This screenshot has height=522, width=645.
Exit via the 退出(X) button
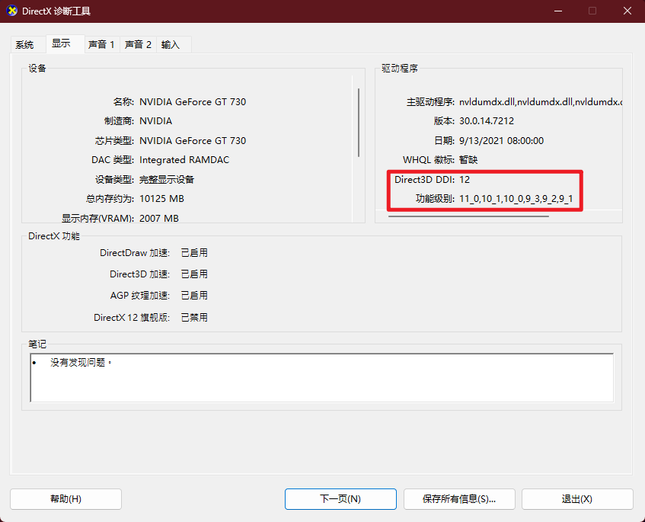577,498
